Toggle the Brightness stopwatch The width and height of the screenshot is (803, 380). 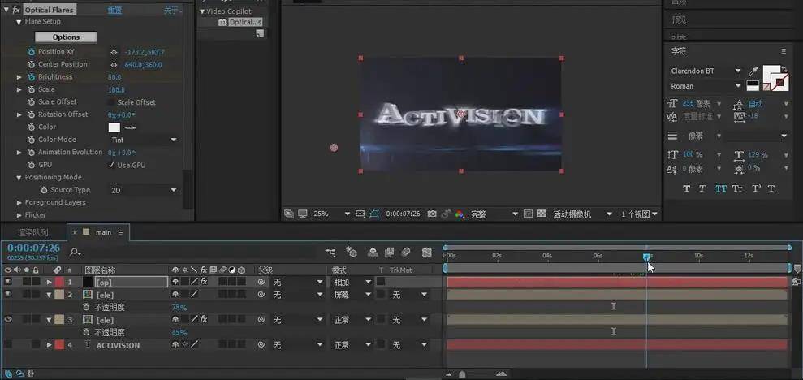[x=31, y=77]
